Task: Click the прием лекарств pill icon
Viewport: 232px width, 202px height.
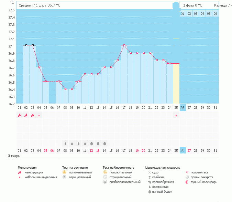Action: [x=187, y=177]
